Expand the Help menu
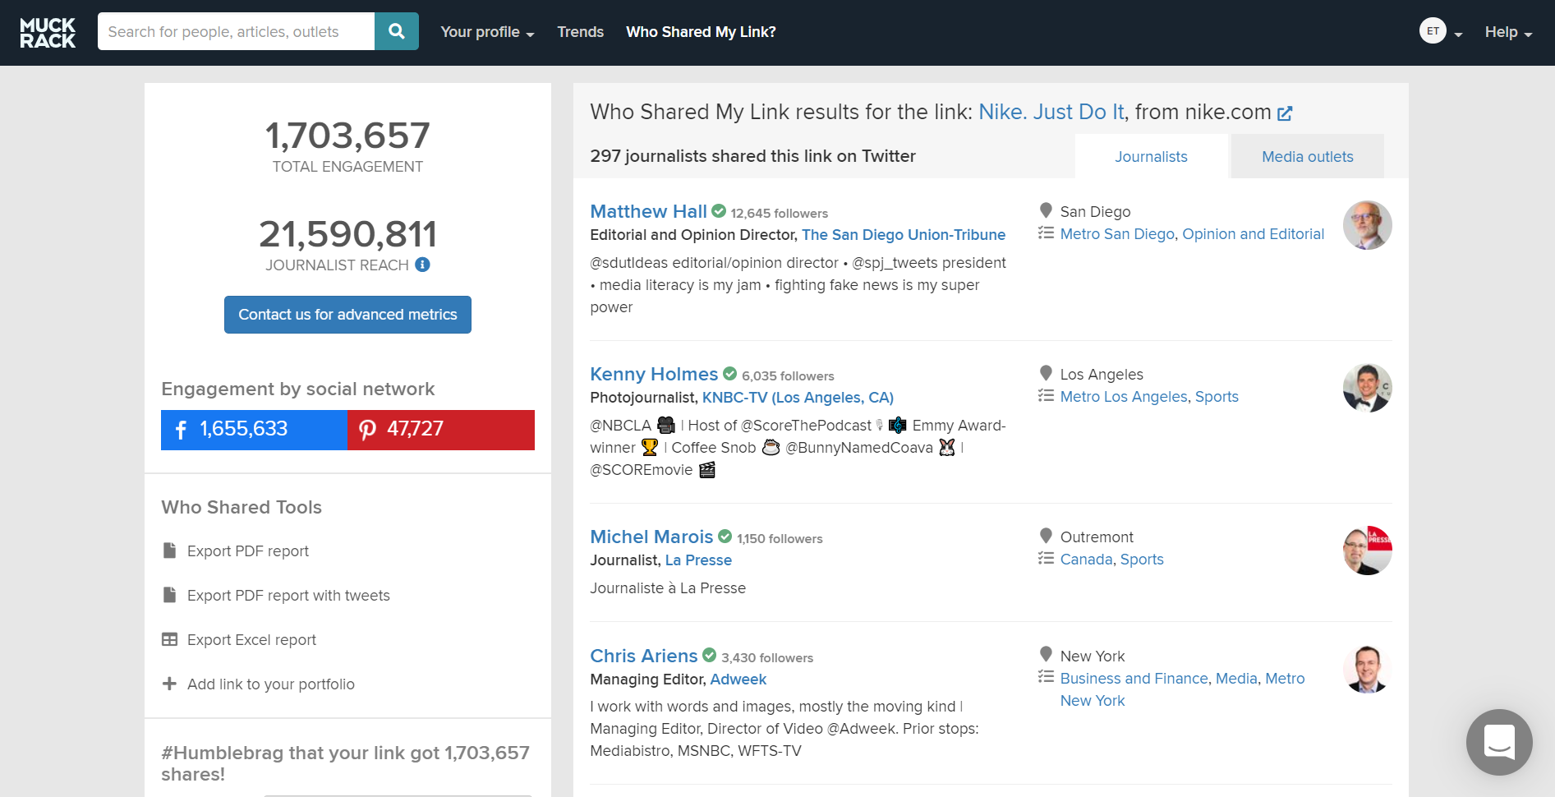This screenshot has height=797, width=1555. [x=1508, y=32]
